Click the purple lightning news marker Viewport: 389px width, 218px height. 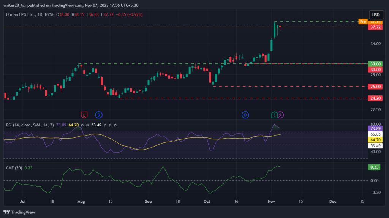(x=280, y=115)
